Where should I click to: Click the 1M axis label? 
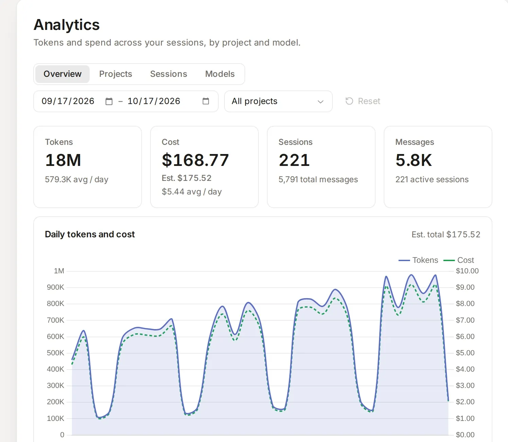tap(59, 271)
